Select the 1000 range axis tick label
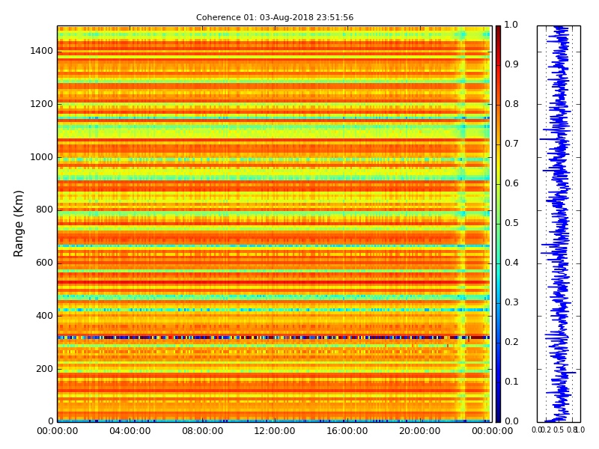This screenshot has height=449, width=599. [x=42, y=157]
